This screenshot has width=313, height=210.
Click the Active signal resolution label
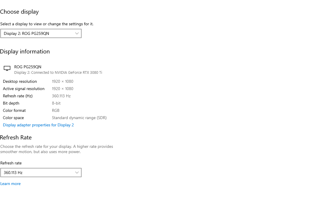pyautogui.click(x=24, y=89)
